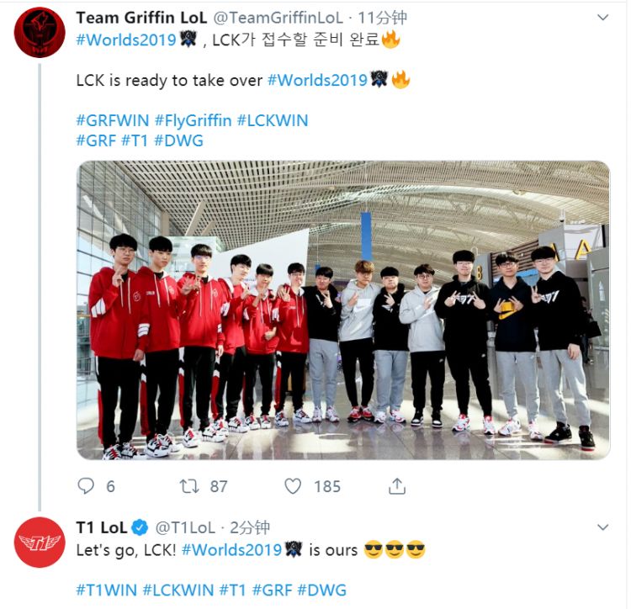Click T1 LoL blue verified badge
This screenshot has width=631, height=609.
point(140,527)
